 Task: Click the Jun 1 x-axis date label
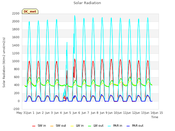[x=31, y=113]
